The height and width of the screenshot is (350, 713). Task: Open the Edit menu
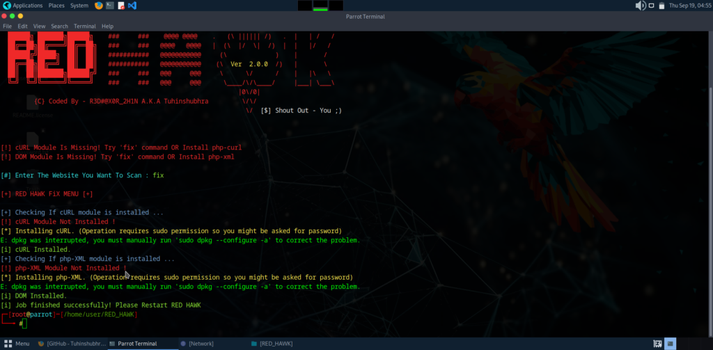tap(23, 26)
